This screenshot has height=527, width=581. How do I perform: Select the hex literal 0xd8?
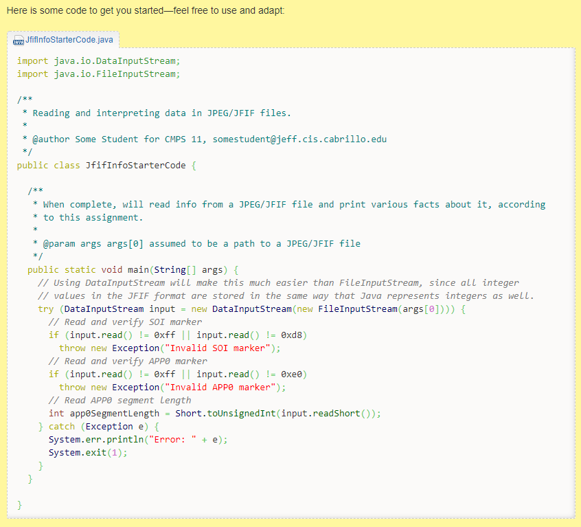coord(291,335)
